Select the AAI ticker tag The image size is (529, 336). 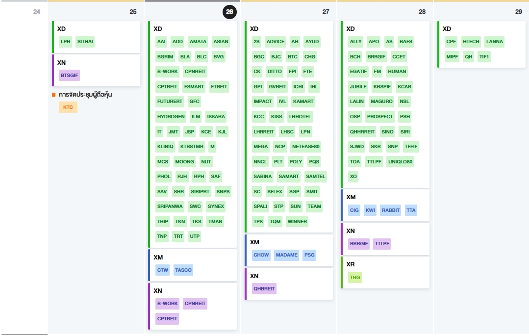click(161, 42)
